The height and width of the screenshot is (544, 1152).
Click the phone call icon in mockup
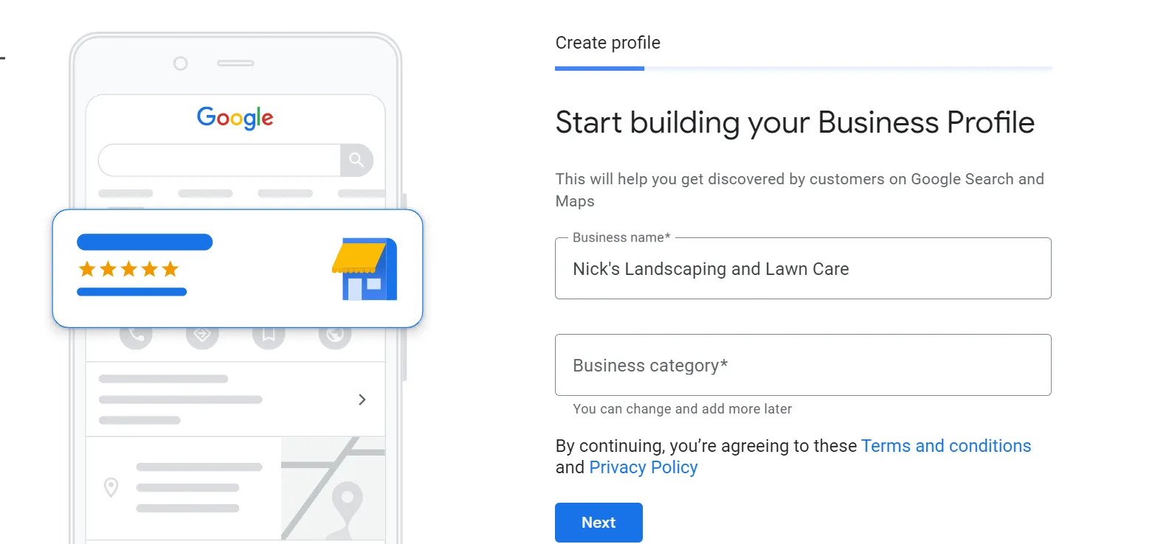pyautogui.click(x=137, y=336)
